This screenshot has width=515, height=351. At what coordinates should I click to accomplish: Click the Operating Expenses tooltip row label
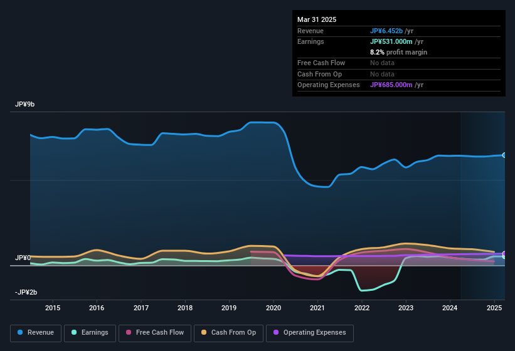click(328, 85)
